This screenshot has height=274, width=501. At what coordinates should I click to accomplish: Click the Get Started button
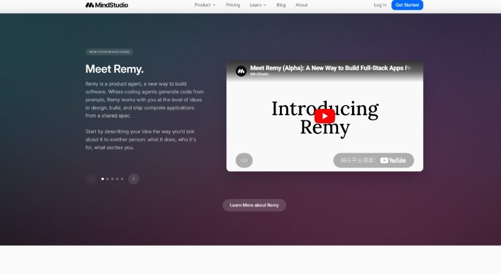407,5
